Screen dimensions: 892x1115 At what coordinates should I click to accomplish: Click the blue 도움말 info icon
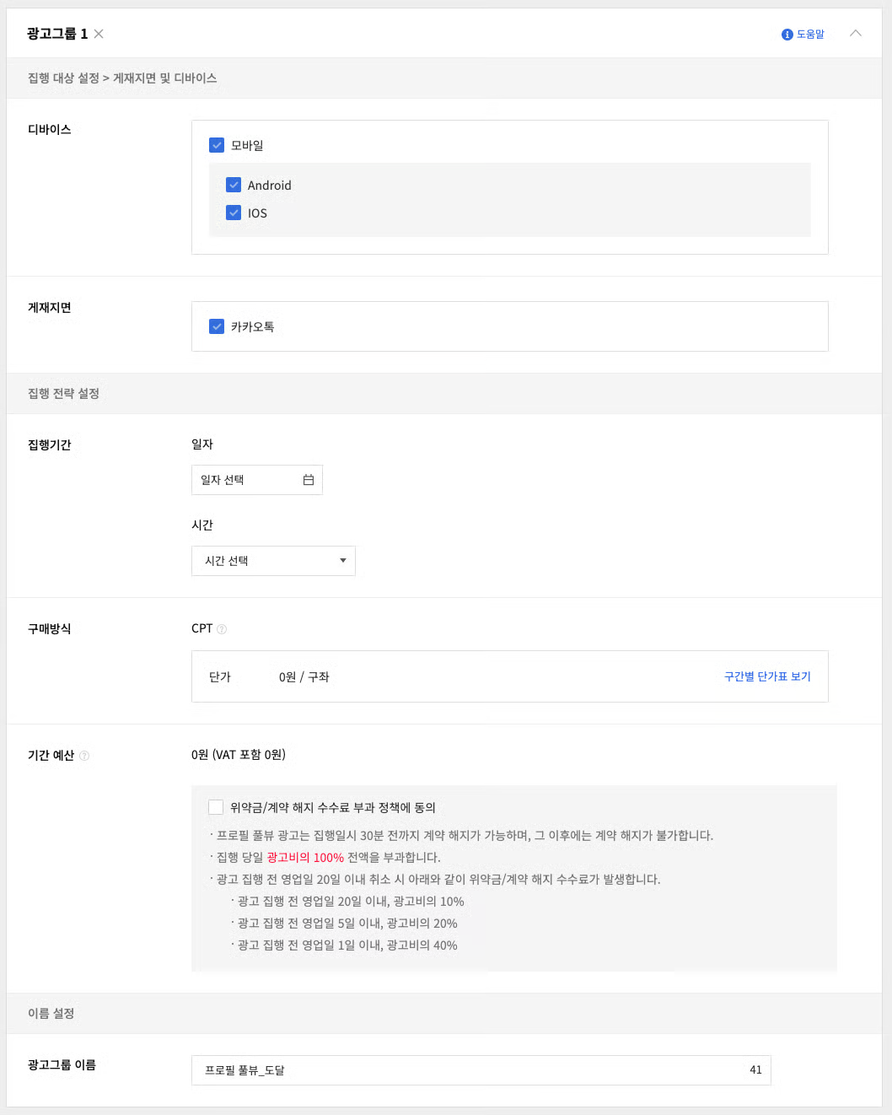(x=787, y=35)
